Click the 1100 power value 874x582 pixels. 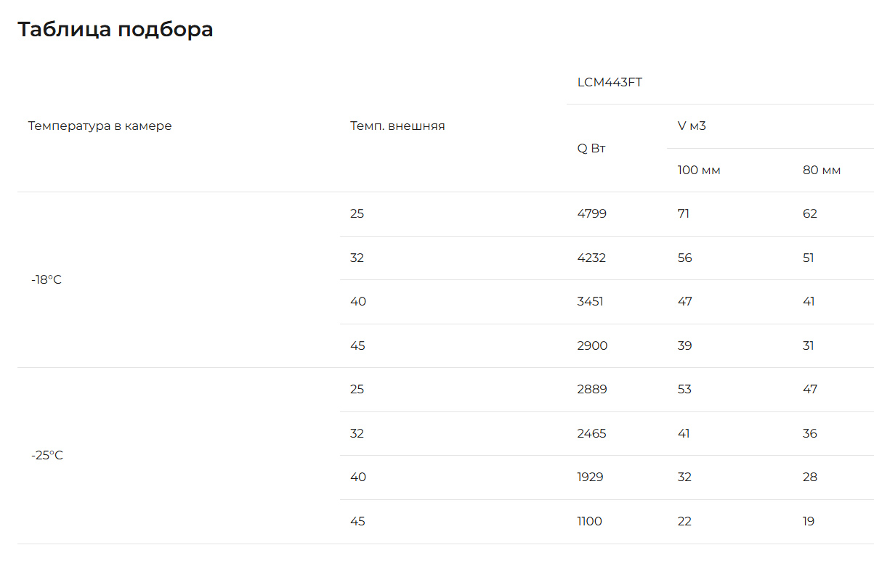coord(589,522)
